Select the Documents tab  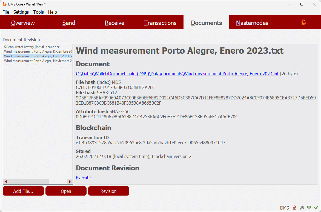[x=206, y=23]
